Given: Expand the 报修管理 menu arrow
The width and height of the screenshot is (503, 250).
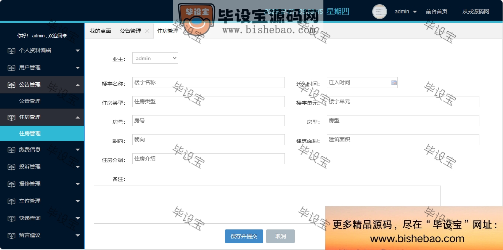Looking at the screenshot, I should 78,184.
